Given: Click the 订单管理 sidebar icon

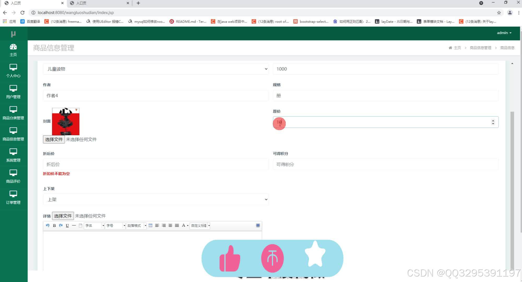Looking at the screenshot, I should point(13,198).
